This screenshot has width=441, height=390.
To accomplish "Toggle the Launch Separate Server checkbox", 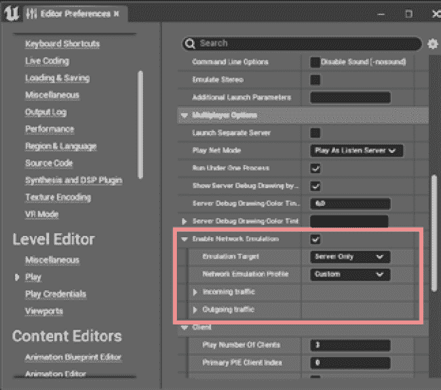I will coord(315,133).
